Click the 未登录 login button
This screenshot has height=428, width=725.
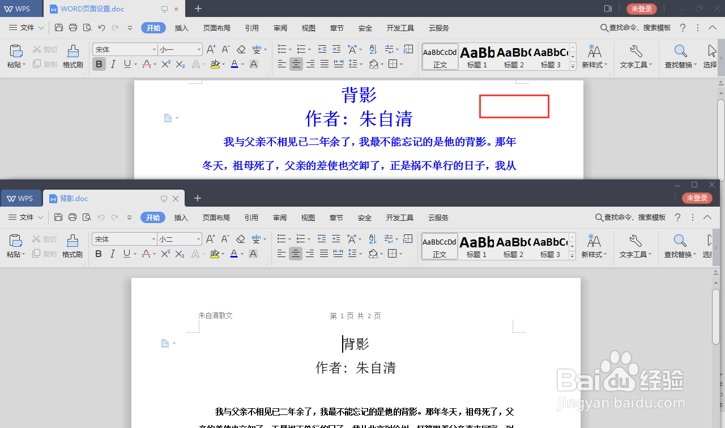(x=641, y=8)
